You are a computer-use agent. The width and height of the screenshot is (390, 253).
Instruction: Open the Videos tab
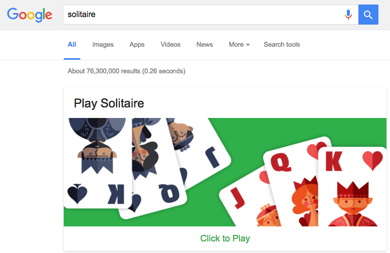point(170,45)
